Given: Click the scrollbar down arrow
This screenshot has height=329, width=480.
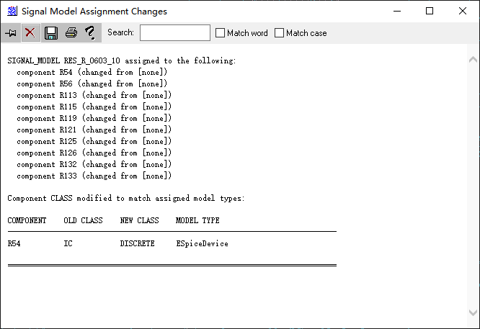Looking at the screenshot, I should [473, 312].
